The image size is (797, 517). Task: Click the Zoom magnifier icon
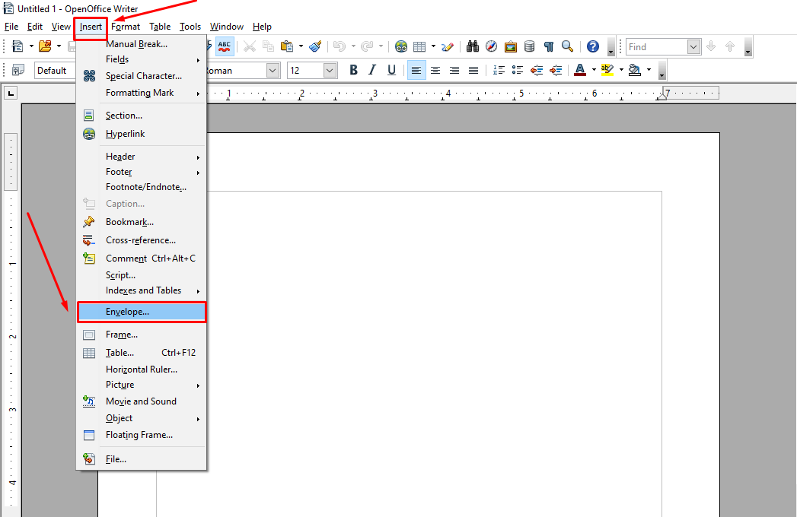tap(567, 46)
